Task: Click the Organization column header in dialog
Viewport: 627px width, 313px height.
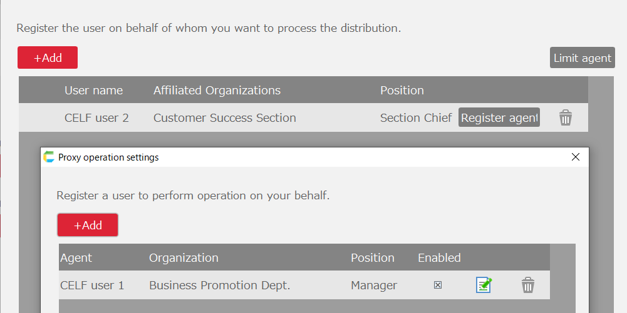Action: point(184,257)
